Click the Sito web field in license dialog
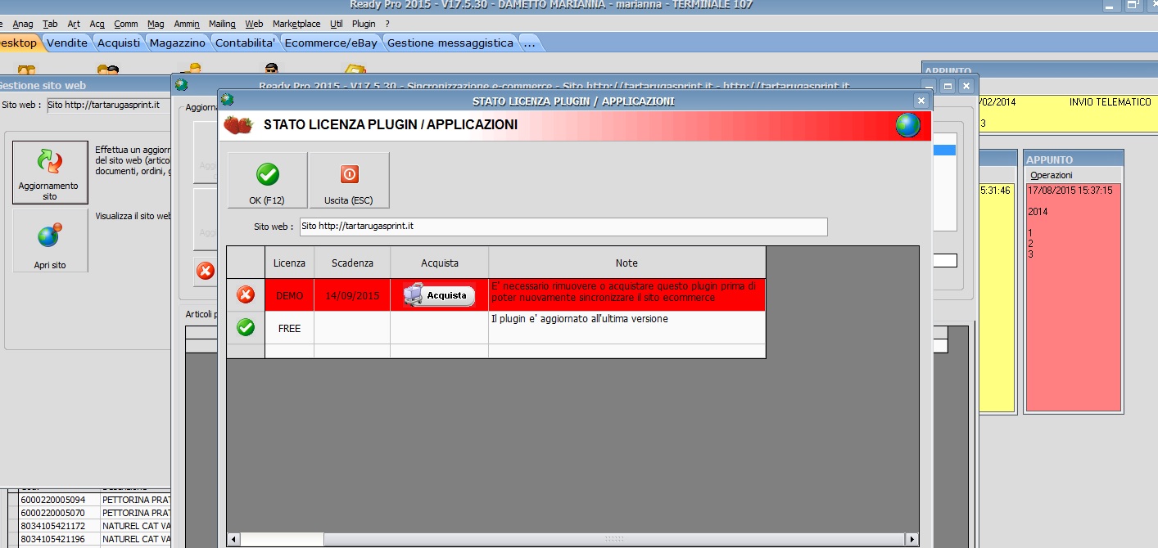The height and width of the screenshot is (548, 1158). click(x=563, y=227)
